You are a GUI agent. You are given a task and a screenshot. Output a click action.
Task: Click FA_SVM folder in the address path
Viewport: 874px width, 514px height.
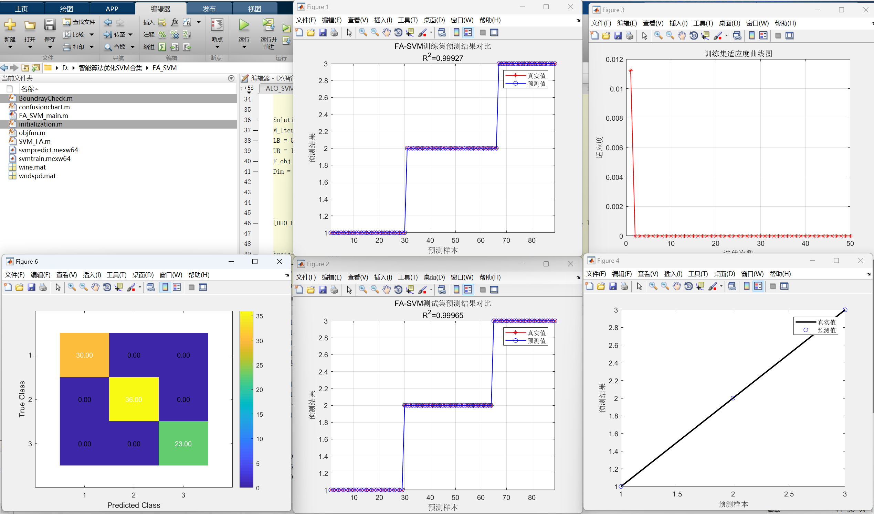coord(165,68)
